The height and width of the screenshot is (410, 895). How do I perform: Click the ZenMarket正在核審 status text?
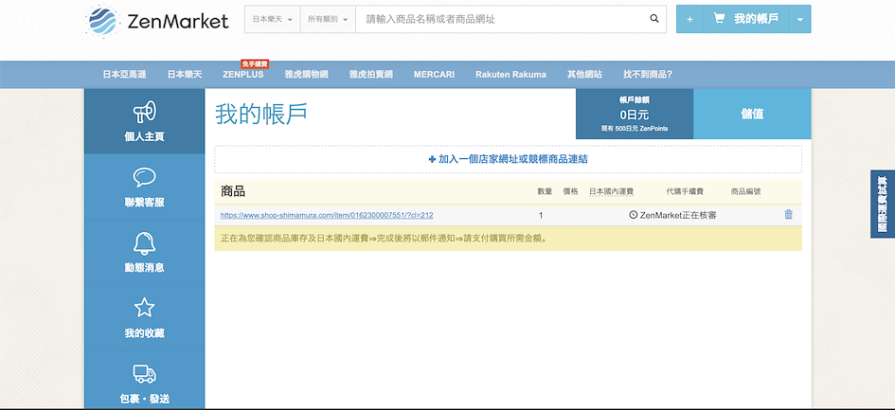tap(678, 215)
